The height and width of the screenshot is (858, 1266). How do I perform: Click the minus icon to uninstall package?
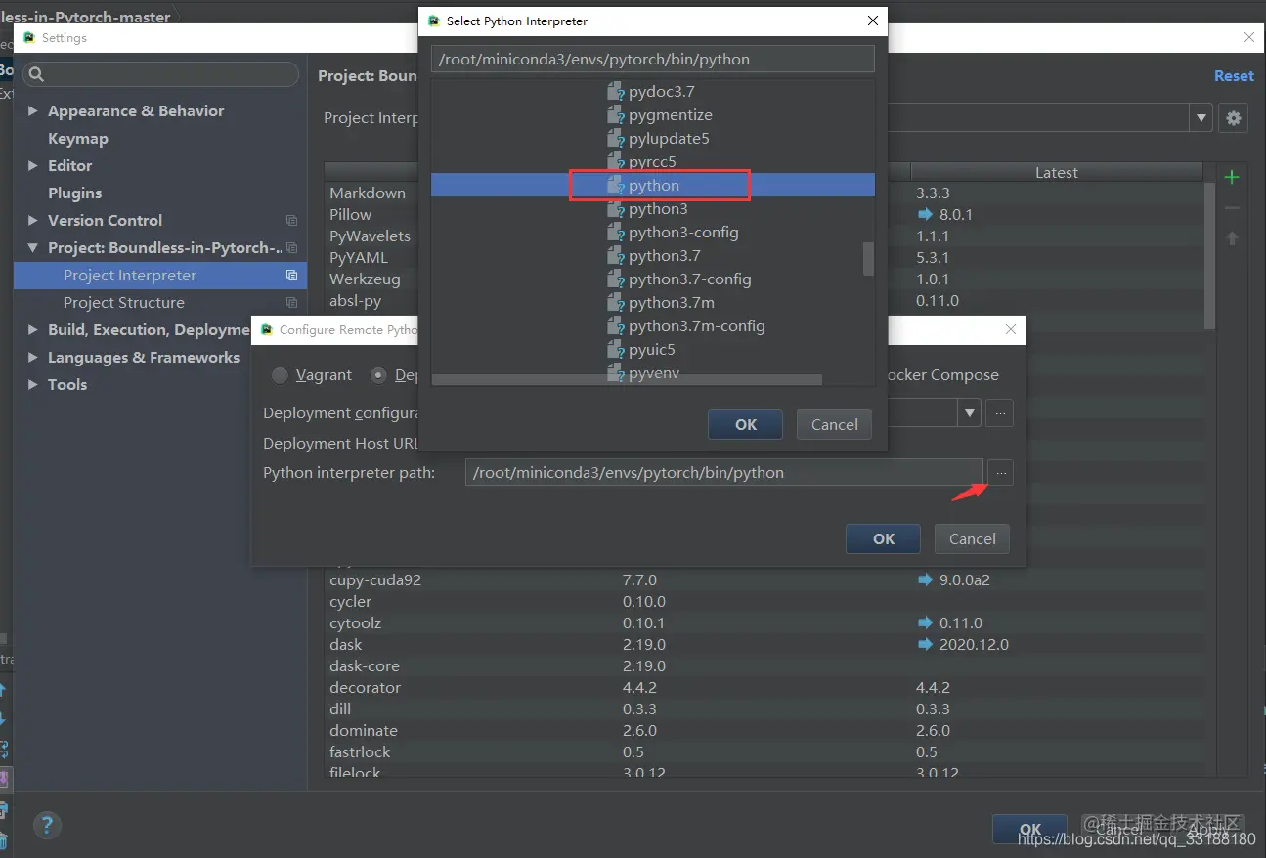tap(1232, 207)
